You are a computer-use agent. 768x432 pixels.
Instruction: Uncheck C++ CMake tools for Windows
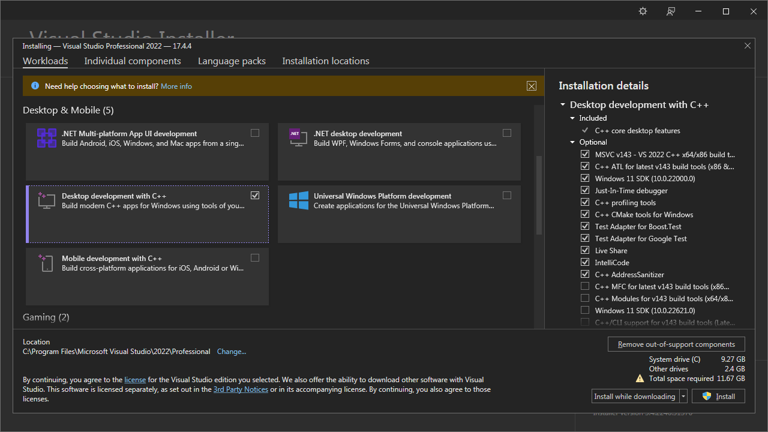(x=585, y=214)
